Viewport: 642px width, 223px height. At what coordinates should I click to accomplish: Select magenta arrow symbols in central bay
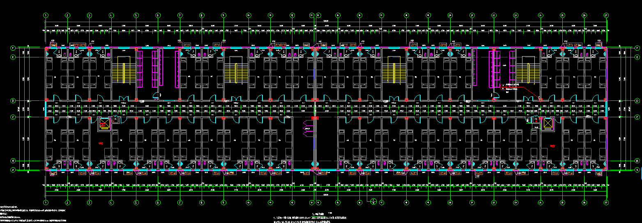click(x=307, y=128)
